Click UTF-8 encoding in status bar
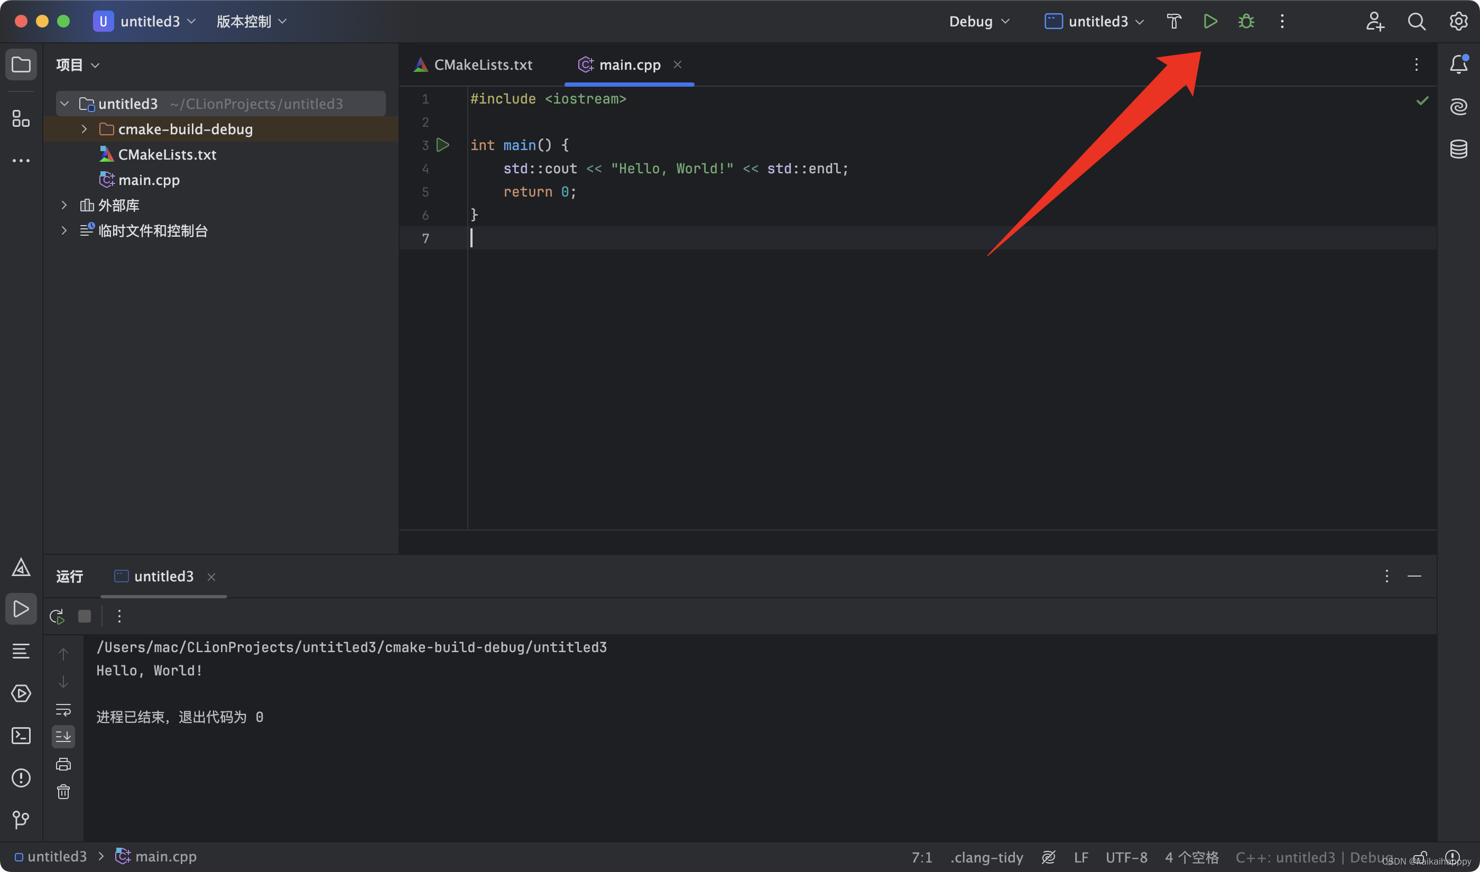Viewport: 1480px width, 872px height. (x=1126, y=857)
